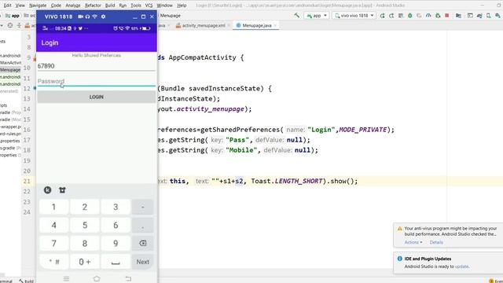
Task: Switch to the activity_menupage.xml tab
Action: [x=204, y=25]
